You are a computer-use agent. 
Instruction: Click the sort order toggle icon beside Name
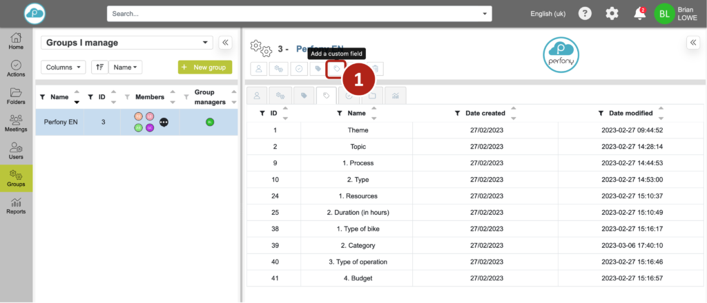[99, 67]
